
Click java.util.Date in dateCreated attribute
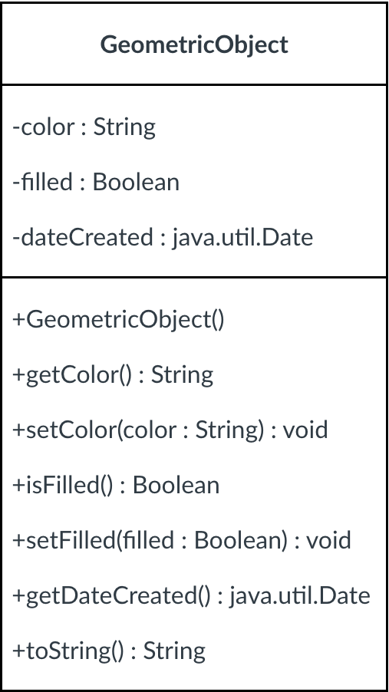click(242, 237)
